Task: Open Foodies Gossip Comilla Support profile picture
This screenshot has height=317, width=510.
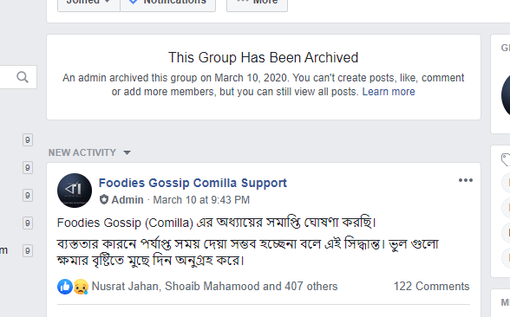Action: tap(75, 191)
